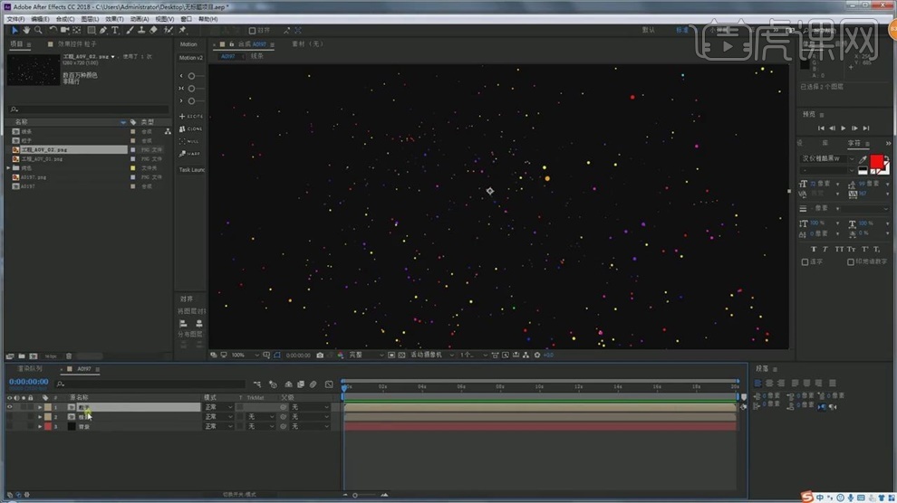Click the eyedropper in Character panel
897x503 pixels.
863,160
